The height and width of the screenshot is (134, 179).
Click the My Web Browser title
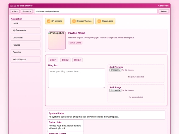coord(25,6)
